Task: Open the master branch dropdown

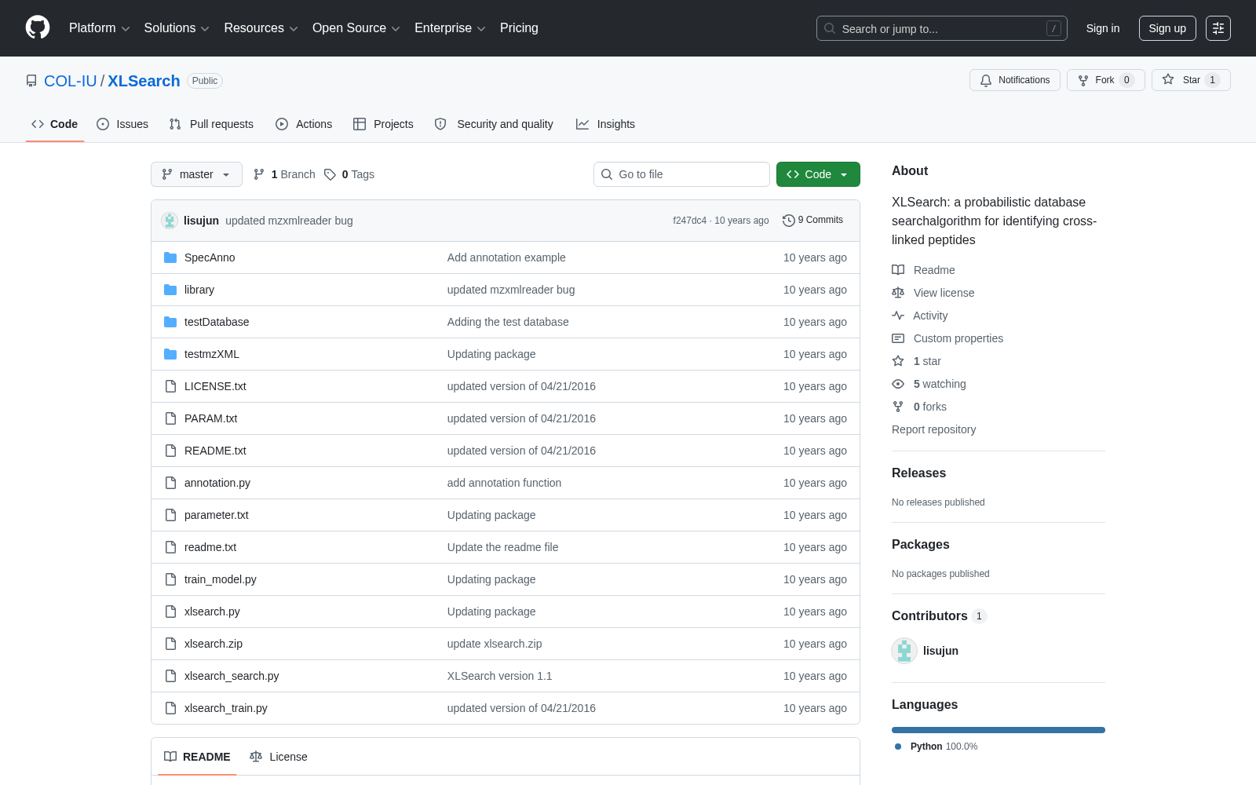Action: 196,174
